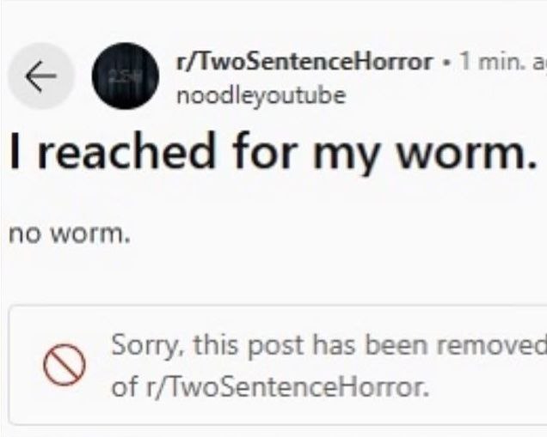
Task: Click the red prohibited removal icon
Action: click(x=65, y=365)
